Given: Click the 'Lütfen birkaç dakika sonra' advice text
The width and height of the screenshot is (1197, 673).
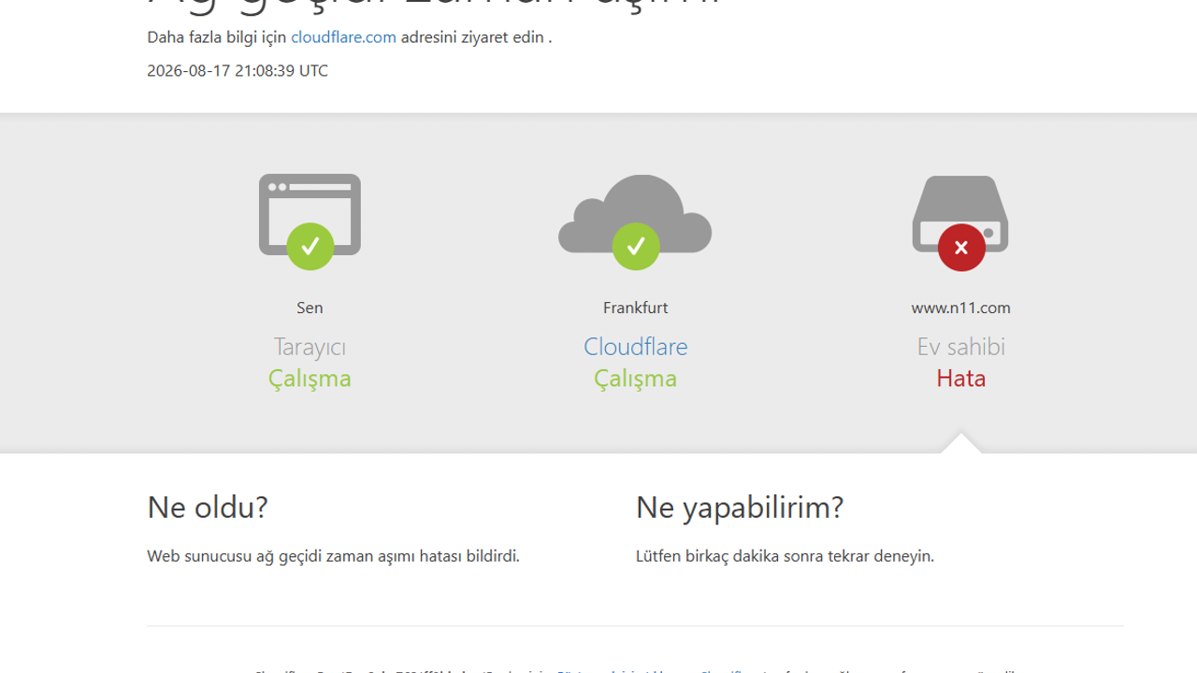Looking at the screenshot, I should (785, 556).
